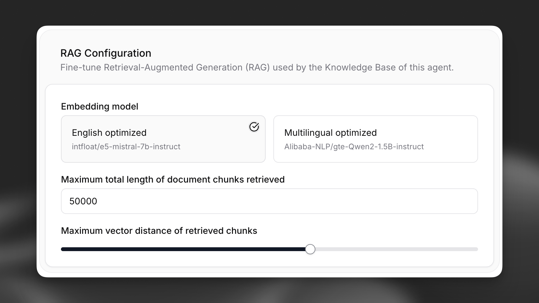The height and width of the screenshot is (303, 539).
Task: Click the filled portion of the vector distance slider
Action: [183, 249]
